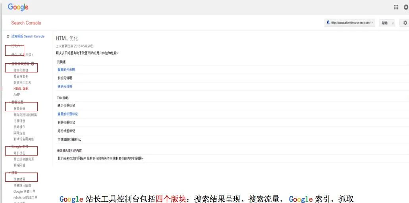
Task: Open the albertnovosino.com property selector
Action: pyautogui.click(x=350, y=23)
